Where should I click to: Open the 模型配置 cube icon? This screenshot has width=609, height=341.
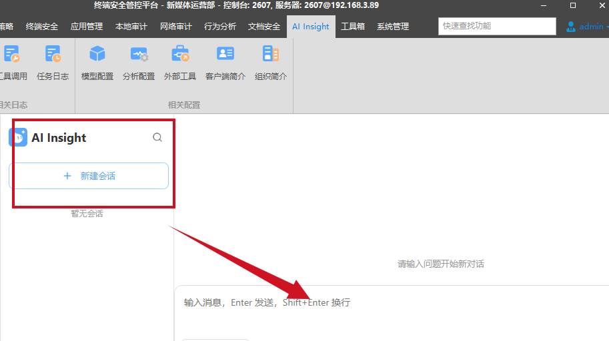pos(97,54)
